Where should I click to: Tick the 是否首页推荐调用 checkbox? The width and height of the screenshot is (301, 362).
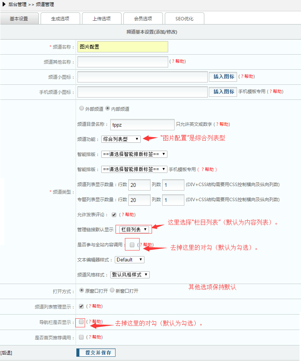coord(81,337)
